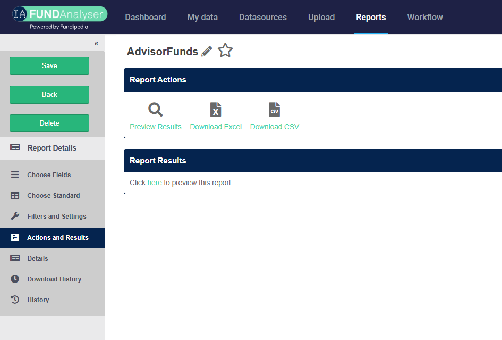Open the Details sidebar item
Viewport: 502px width, 340px height.
38,259
